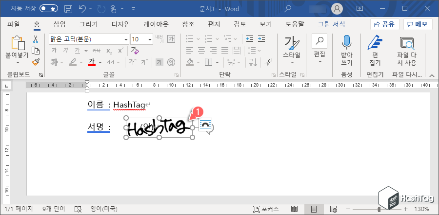Collapse the ribbon with the chevron
Image resolution: width=439 pixels, height=215 pixels.
(x=432, y=75)
